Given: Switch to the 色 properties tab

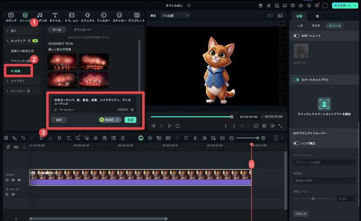Looking at the screenshot, I should click(317, 16).
